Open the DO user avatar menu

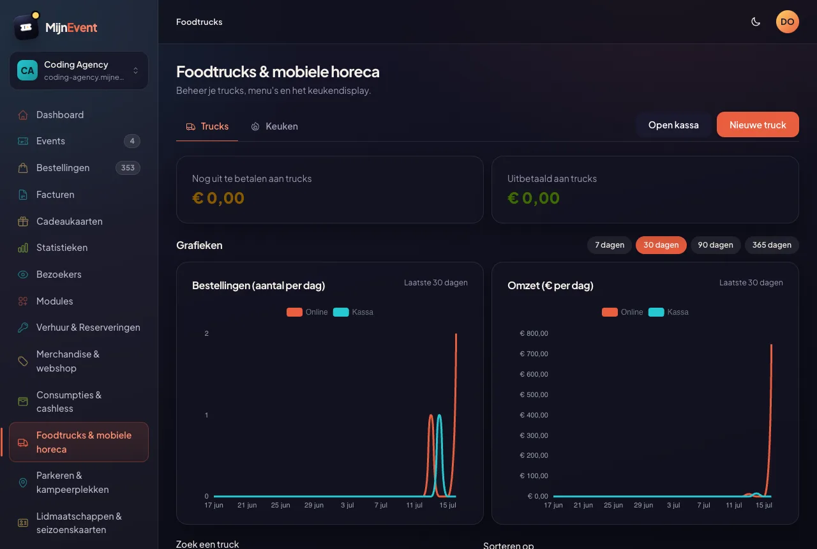[x=788, y=22]
